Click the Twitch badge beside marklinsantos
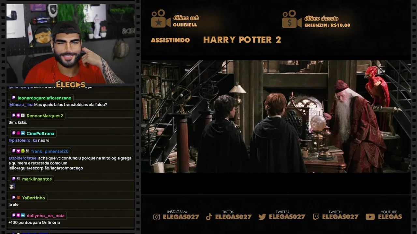The width and height of the screenshot is (417, 234). coord(14,179)
